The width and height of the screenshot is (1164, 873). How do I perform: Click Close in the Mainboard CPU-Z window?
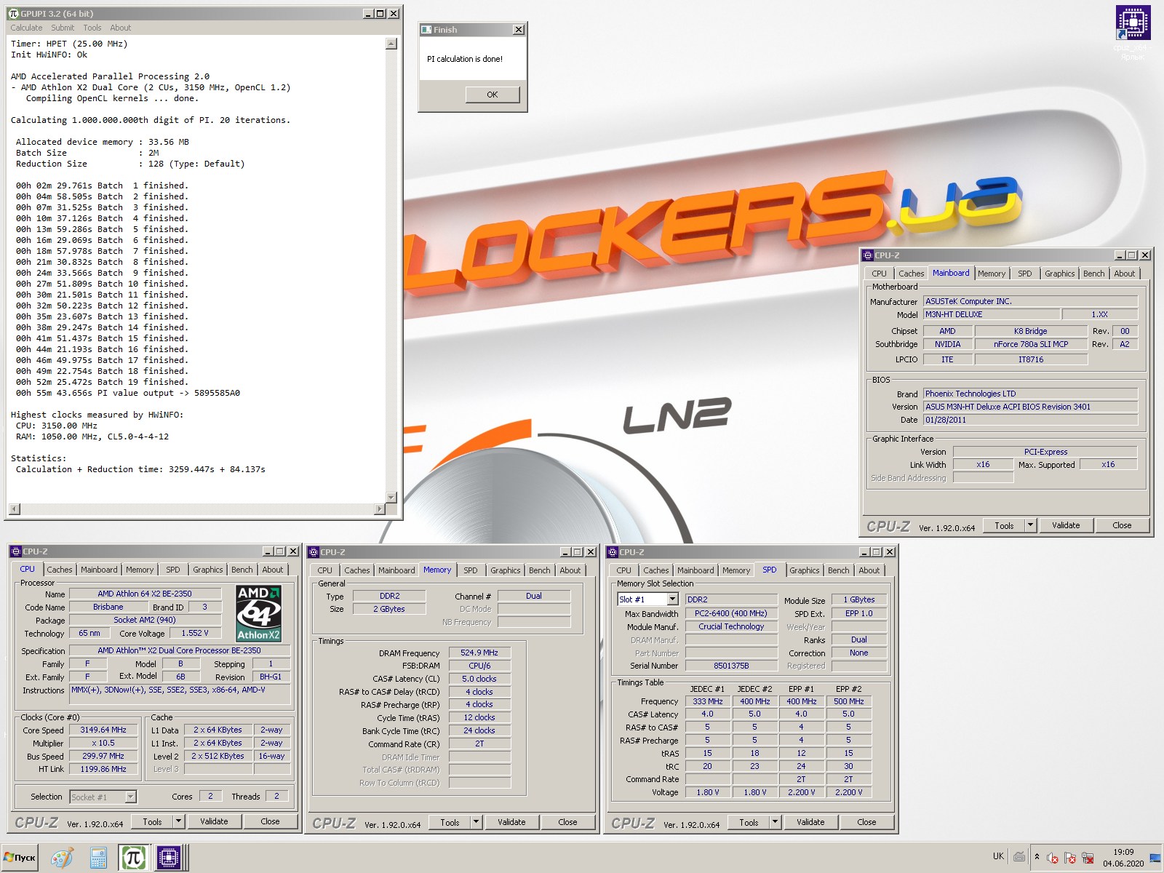(1122, 525)
